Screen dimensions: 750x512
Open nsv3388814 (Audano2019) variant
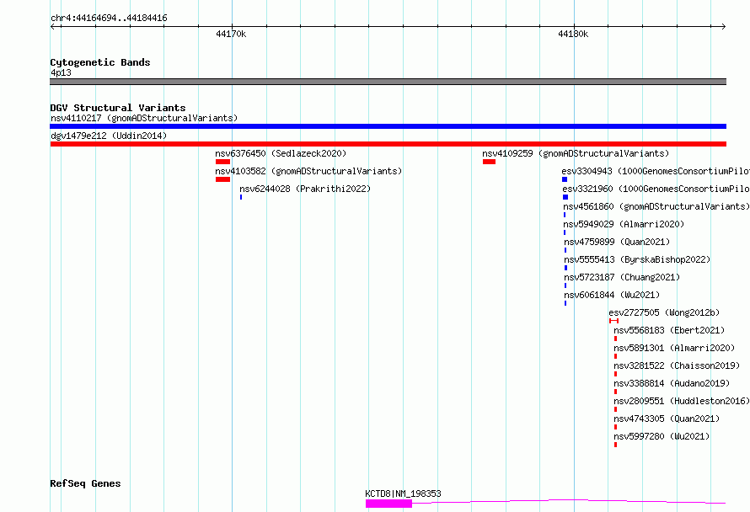tap(672, 383)
